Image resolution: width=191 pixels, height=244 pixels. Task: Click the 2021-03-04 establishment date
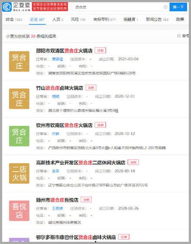(128, 59)
